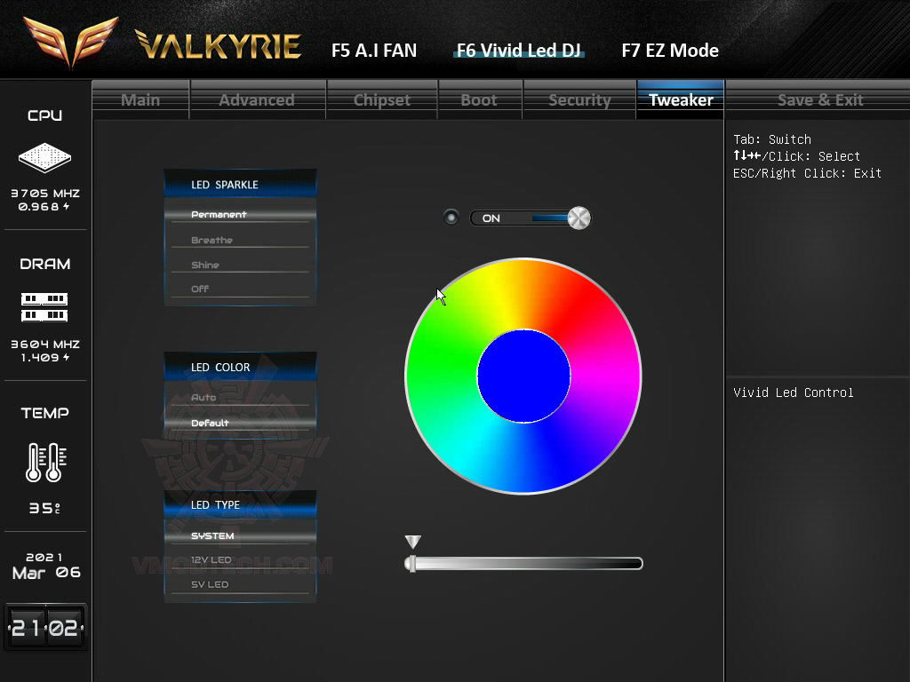
Task: Go to the Security tab
Action: pos(579,99)
